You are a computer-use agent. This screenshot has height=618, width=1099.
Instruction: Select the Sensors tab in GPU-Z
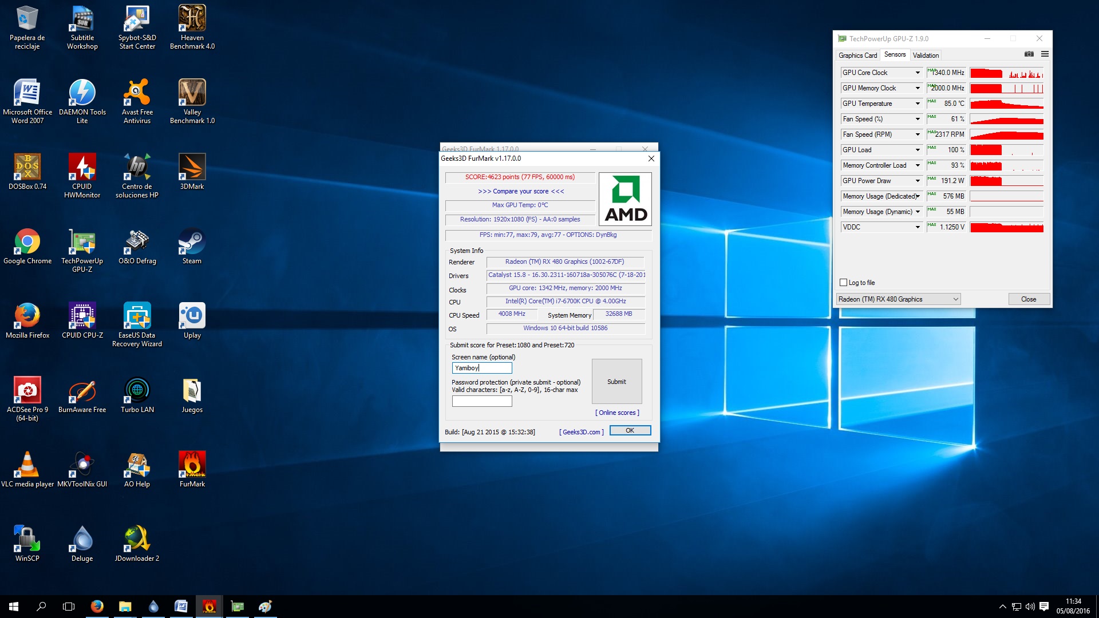tap(895, 55)
